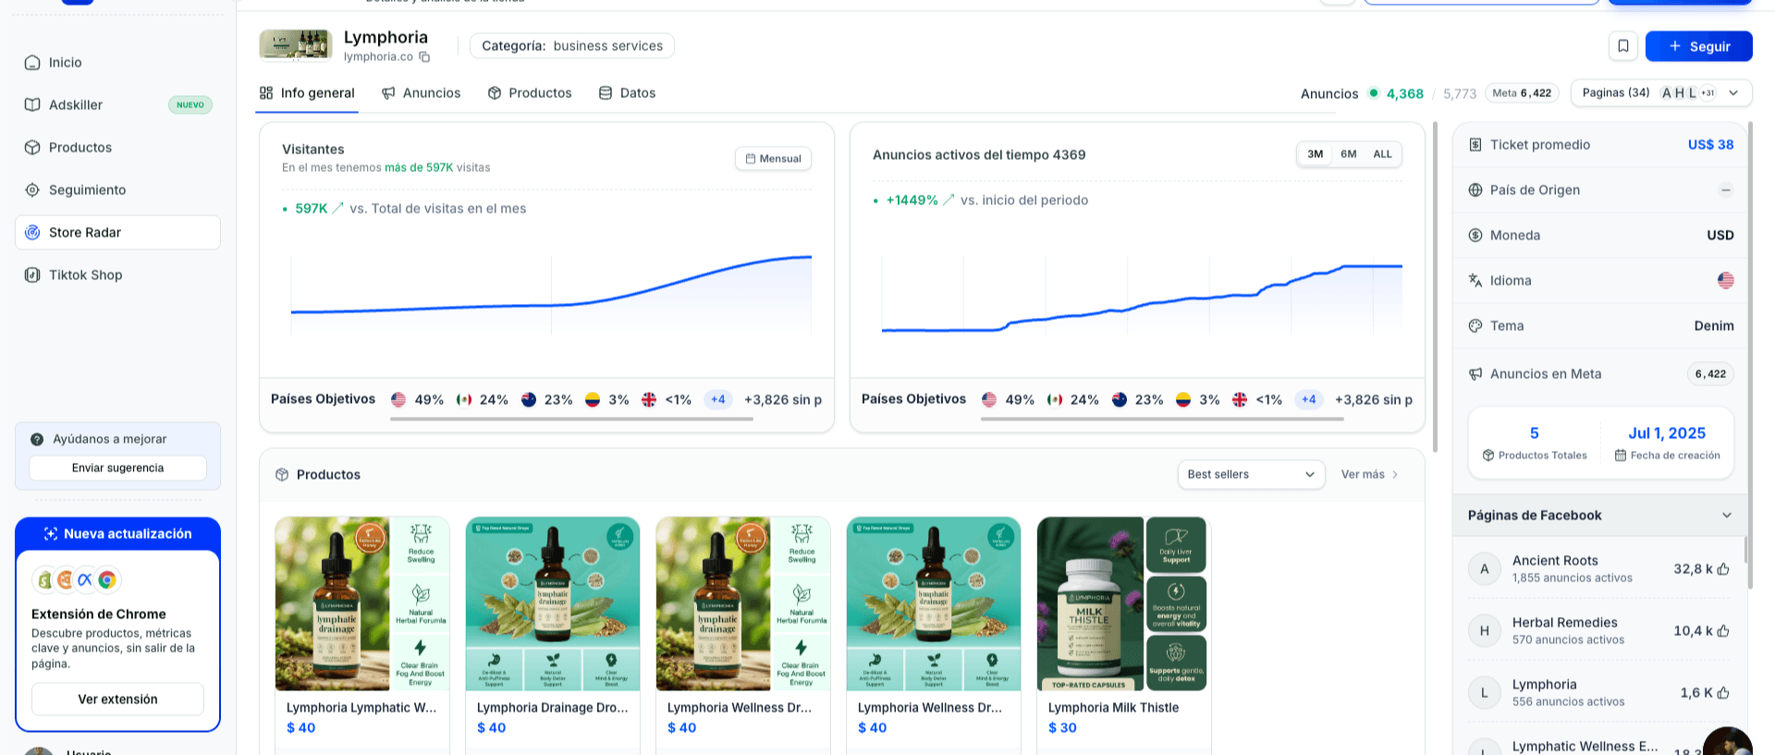Viewport: 1775px width, 755px height.
Task: Click the Jul 1, 2025 creation date
Action: tap(1667, 433)
